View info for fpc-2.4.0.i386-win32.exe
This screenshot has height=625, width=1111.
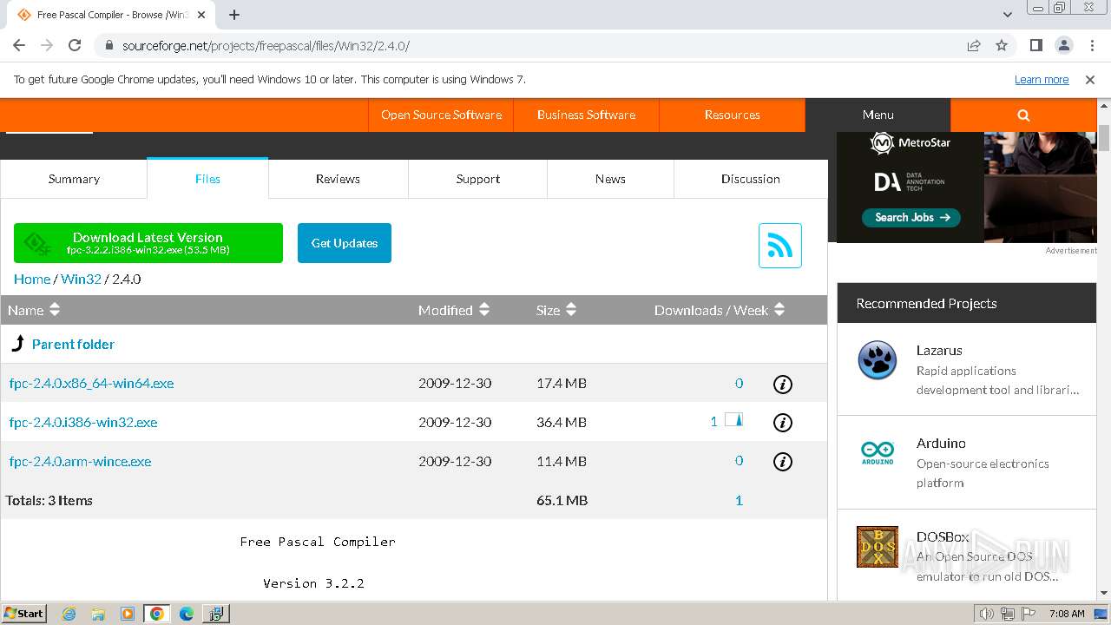783,423
